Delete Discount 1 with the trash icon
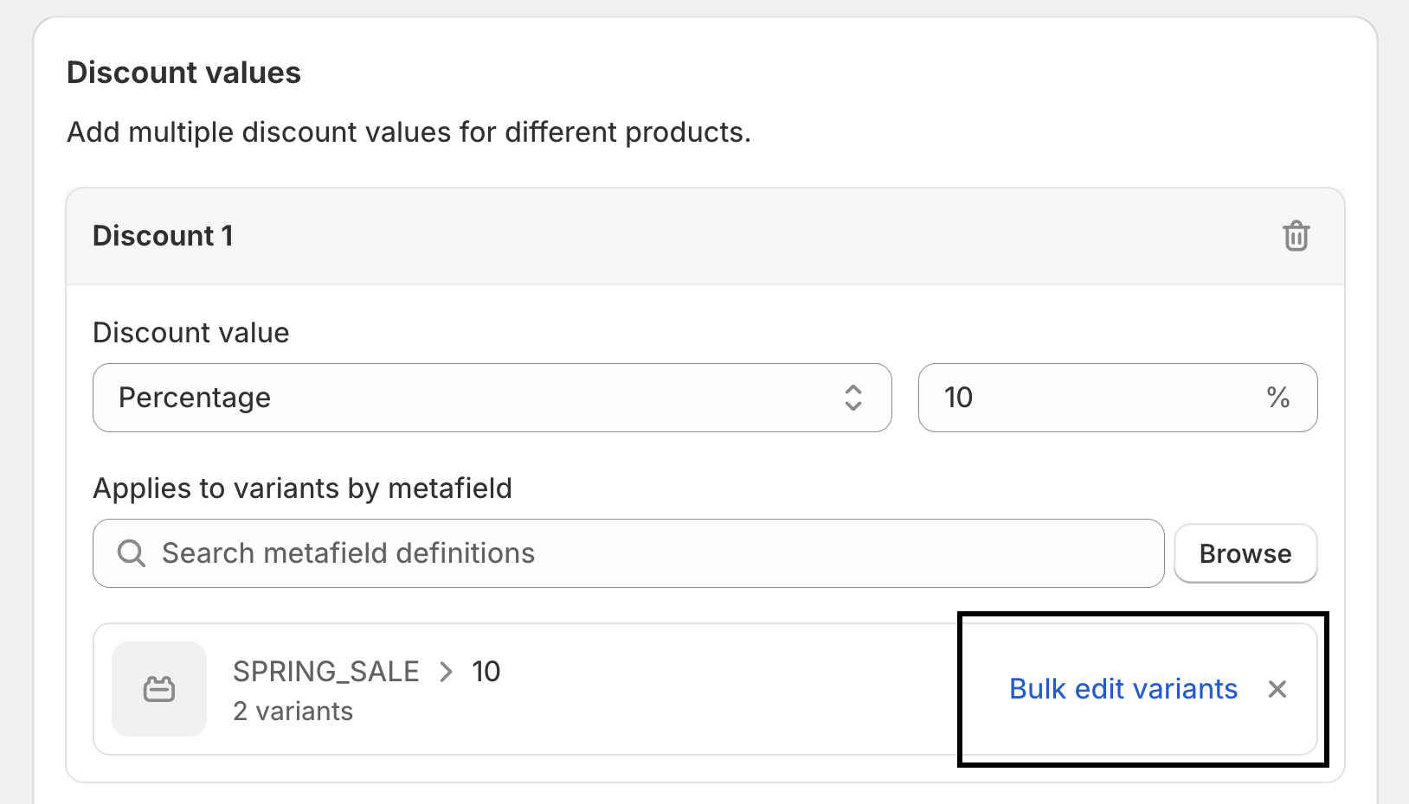The width and height of the screenshot is (1409, 804). pos(1296,236)
